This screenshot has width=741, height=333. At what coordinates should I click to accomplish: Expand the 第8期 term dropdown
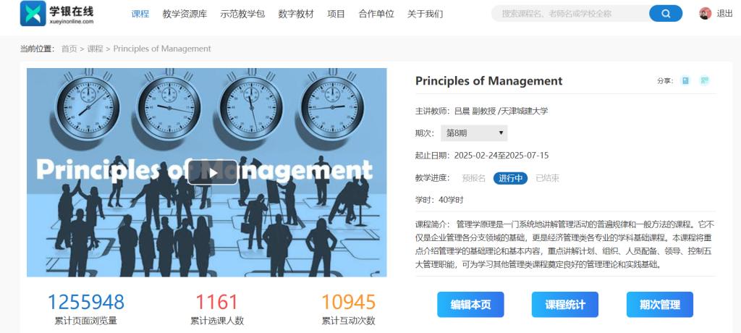[x=474, y=133]
